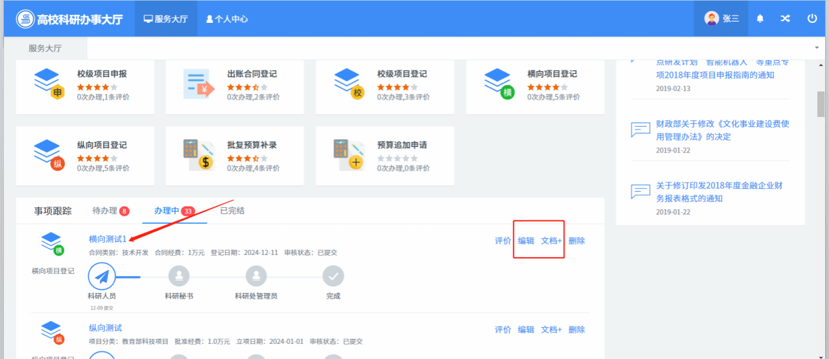Screen dimensions: 829x359
Task: Click the notification bell icon
Action: pyautogui.click(x=760, y=19)
